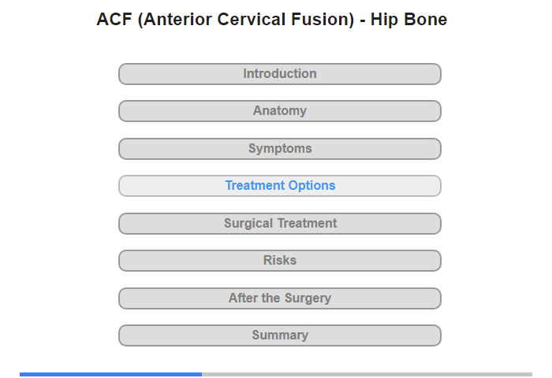Select the Introduction menu item
This screenshot has width=552, height=378.
[x=279, y=74]
